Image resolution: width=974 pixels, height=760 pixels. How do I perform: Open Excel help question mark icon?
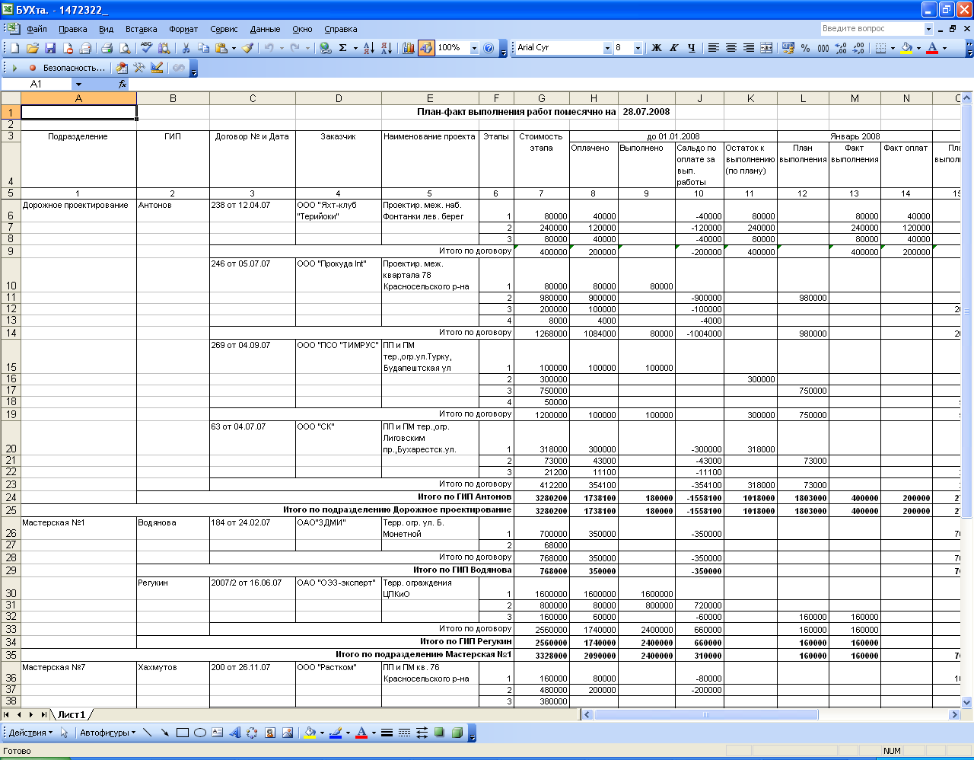coord(489,48)
